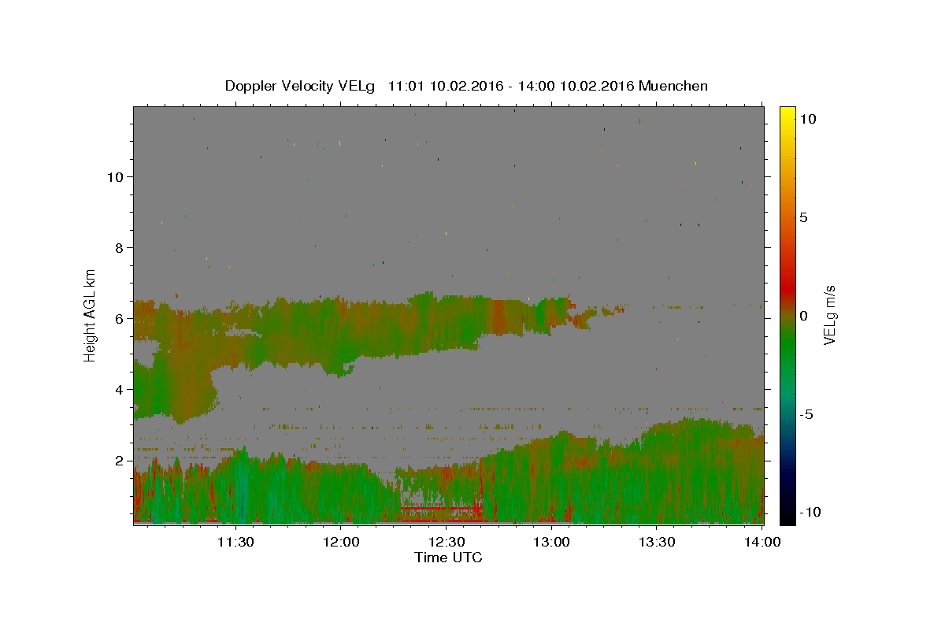The height and width of the screenshot is (630, 945).
Task: Click the 4 km height tick label
Action: click(120, 389)
